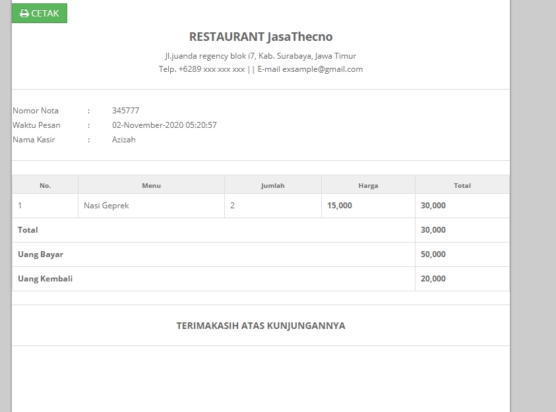Select the order time 02-November-2020 05:20:57
The height and width of the screenshot is (412, 556).
point(164,125)
